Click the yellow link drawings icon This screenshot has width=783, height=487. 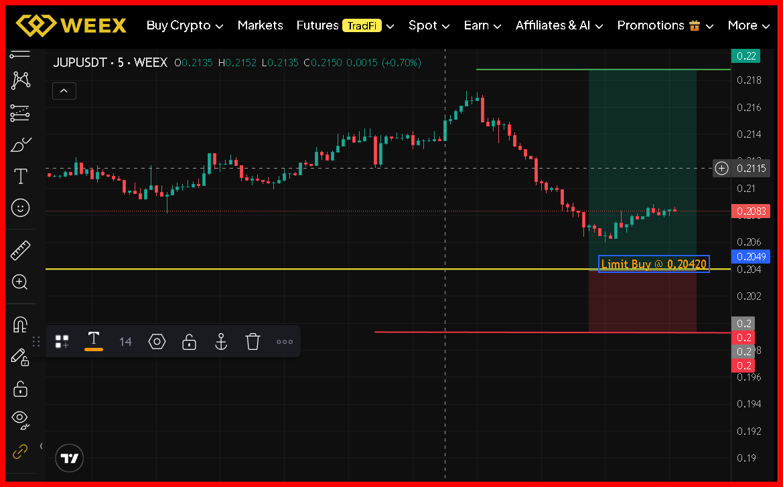pyautogui.click(x=21, y=452)
